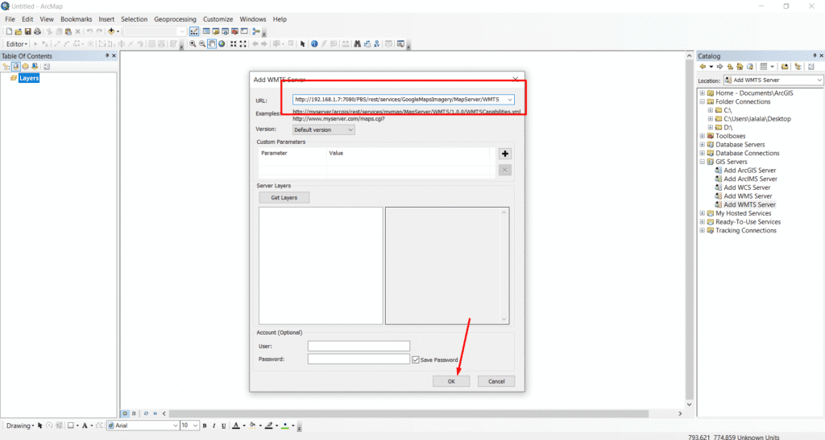The height and width of the screenshot is (440, 825).
Task: Click the Full Extent globe icon
Action: [x=222, y=44]
